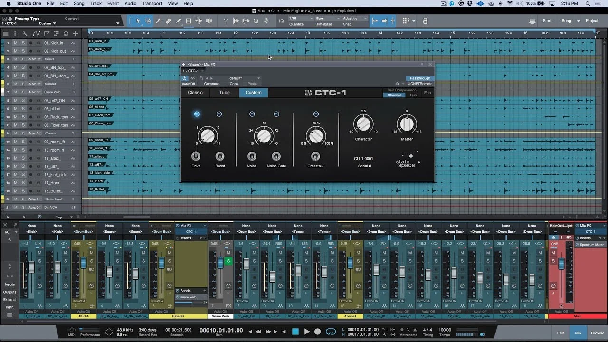Open the IQ input quantize option
The height and width of the screenshot is (342, 608).
coord(281,21)
